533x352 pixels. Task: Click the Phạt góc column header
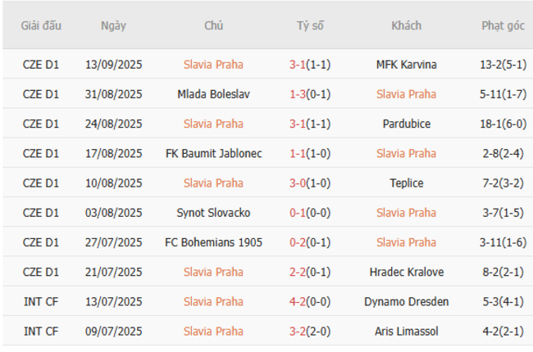click(503, 25)
